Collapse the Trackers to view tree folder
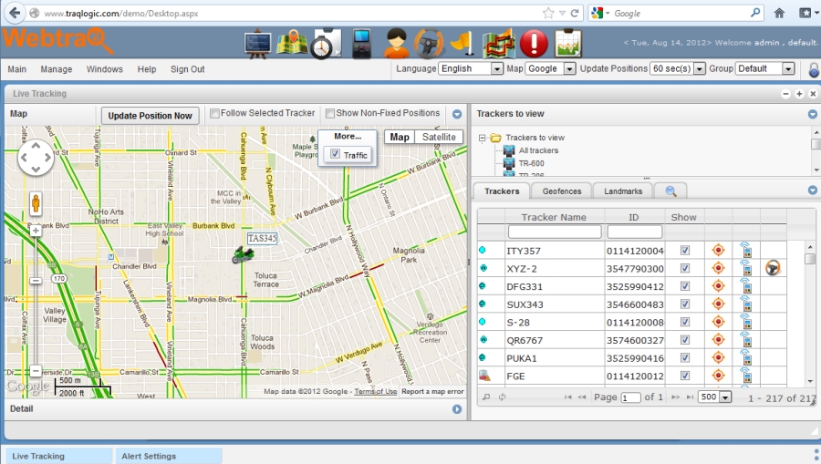 point(482,138)
